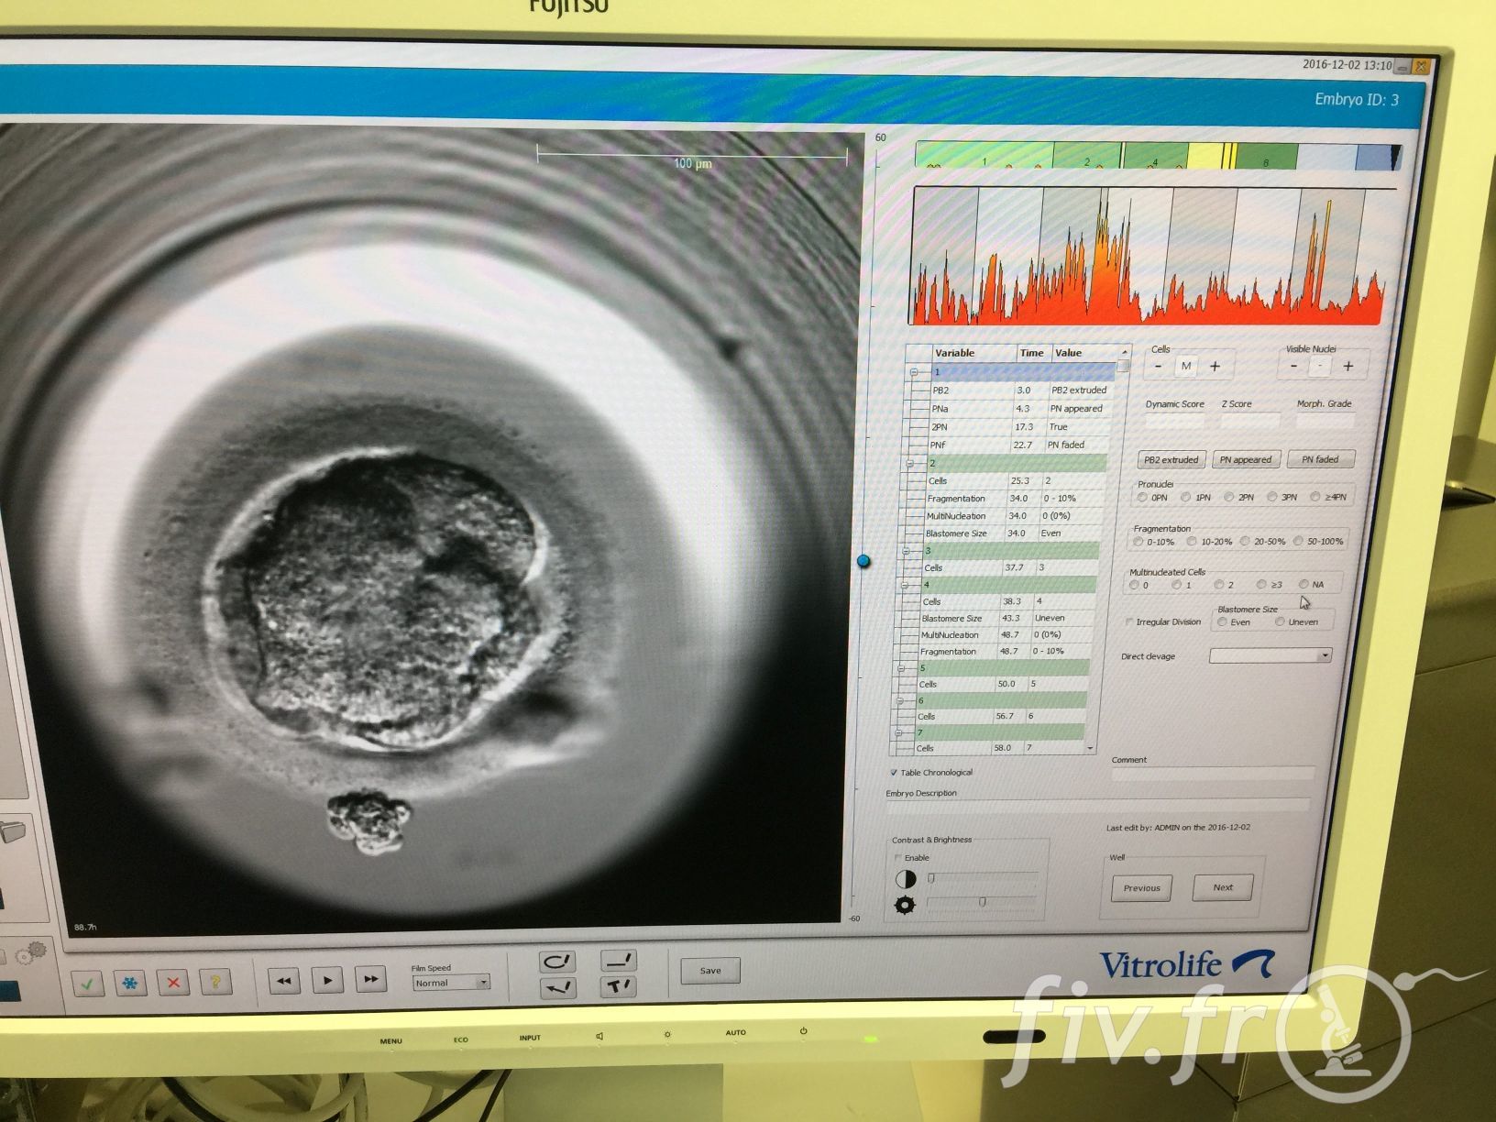This screenshot has height=1122, width=1496.
Task: Click the Variable column header
Action: pyautogui.click(x=973, y=353)
